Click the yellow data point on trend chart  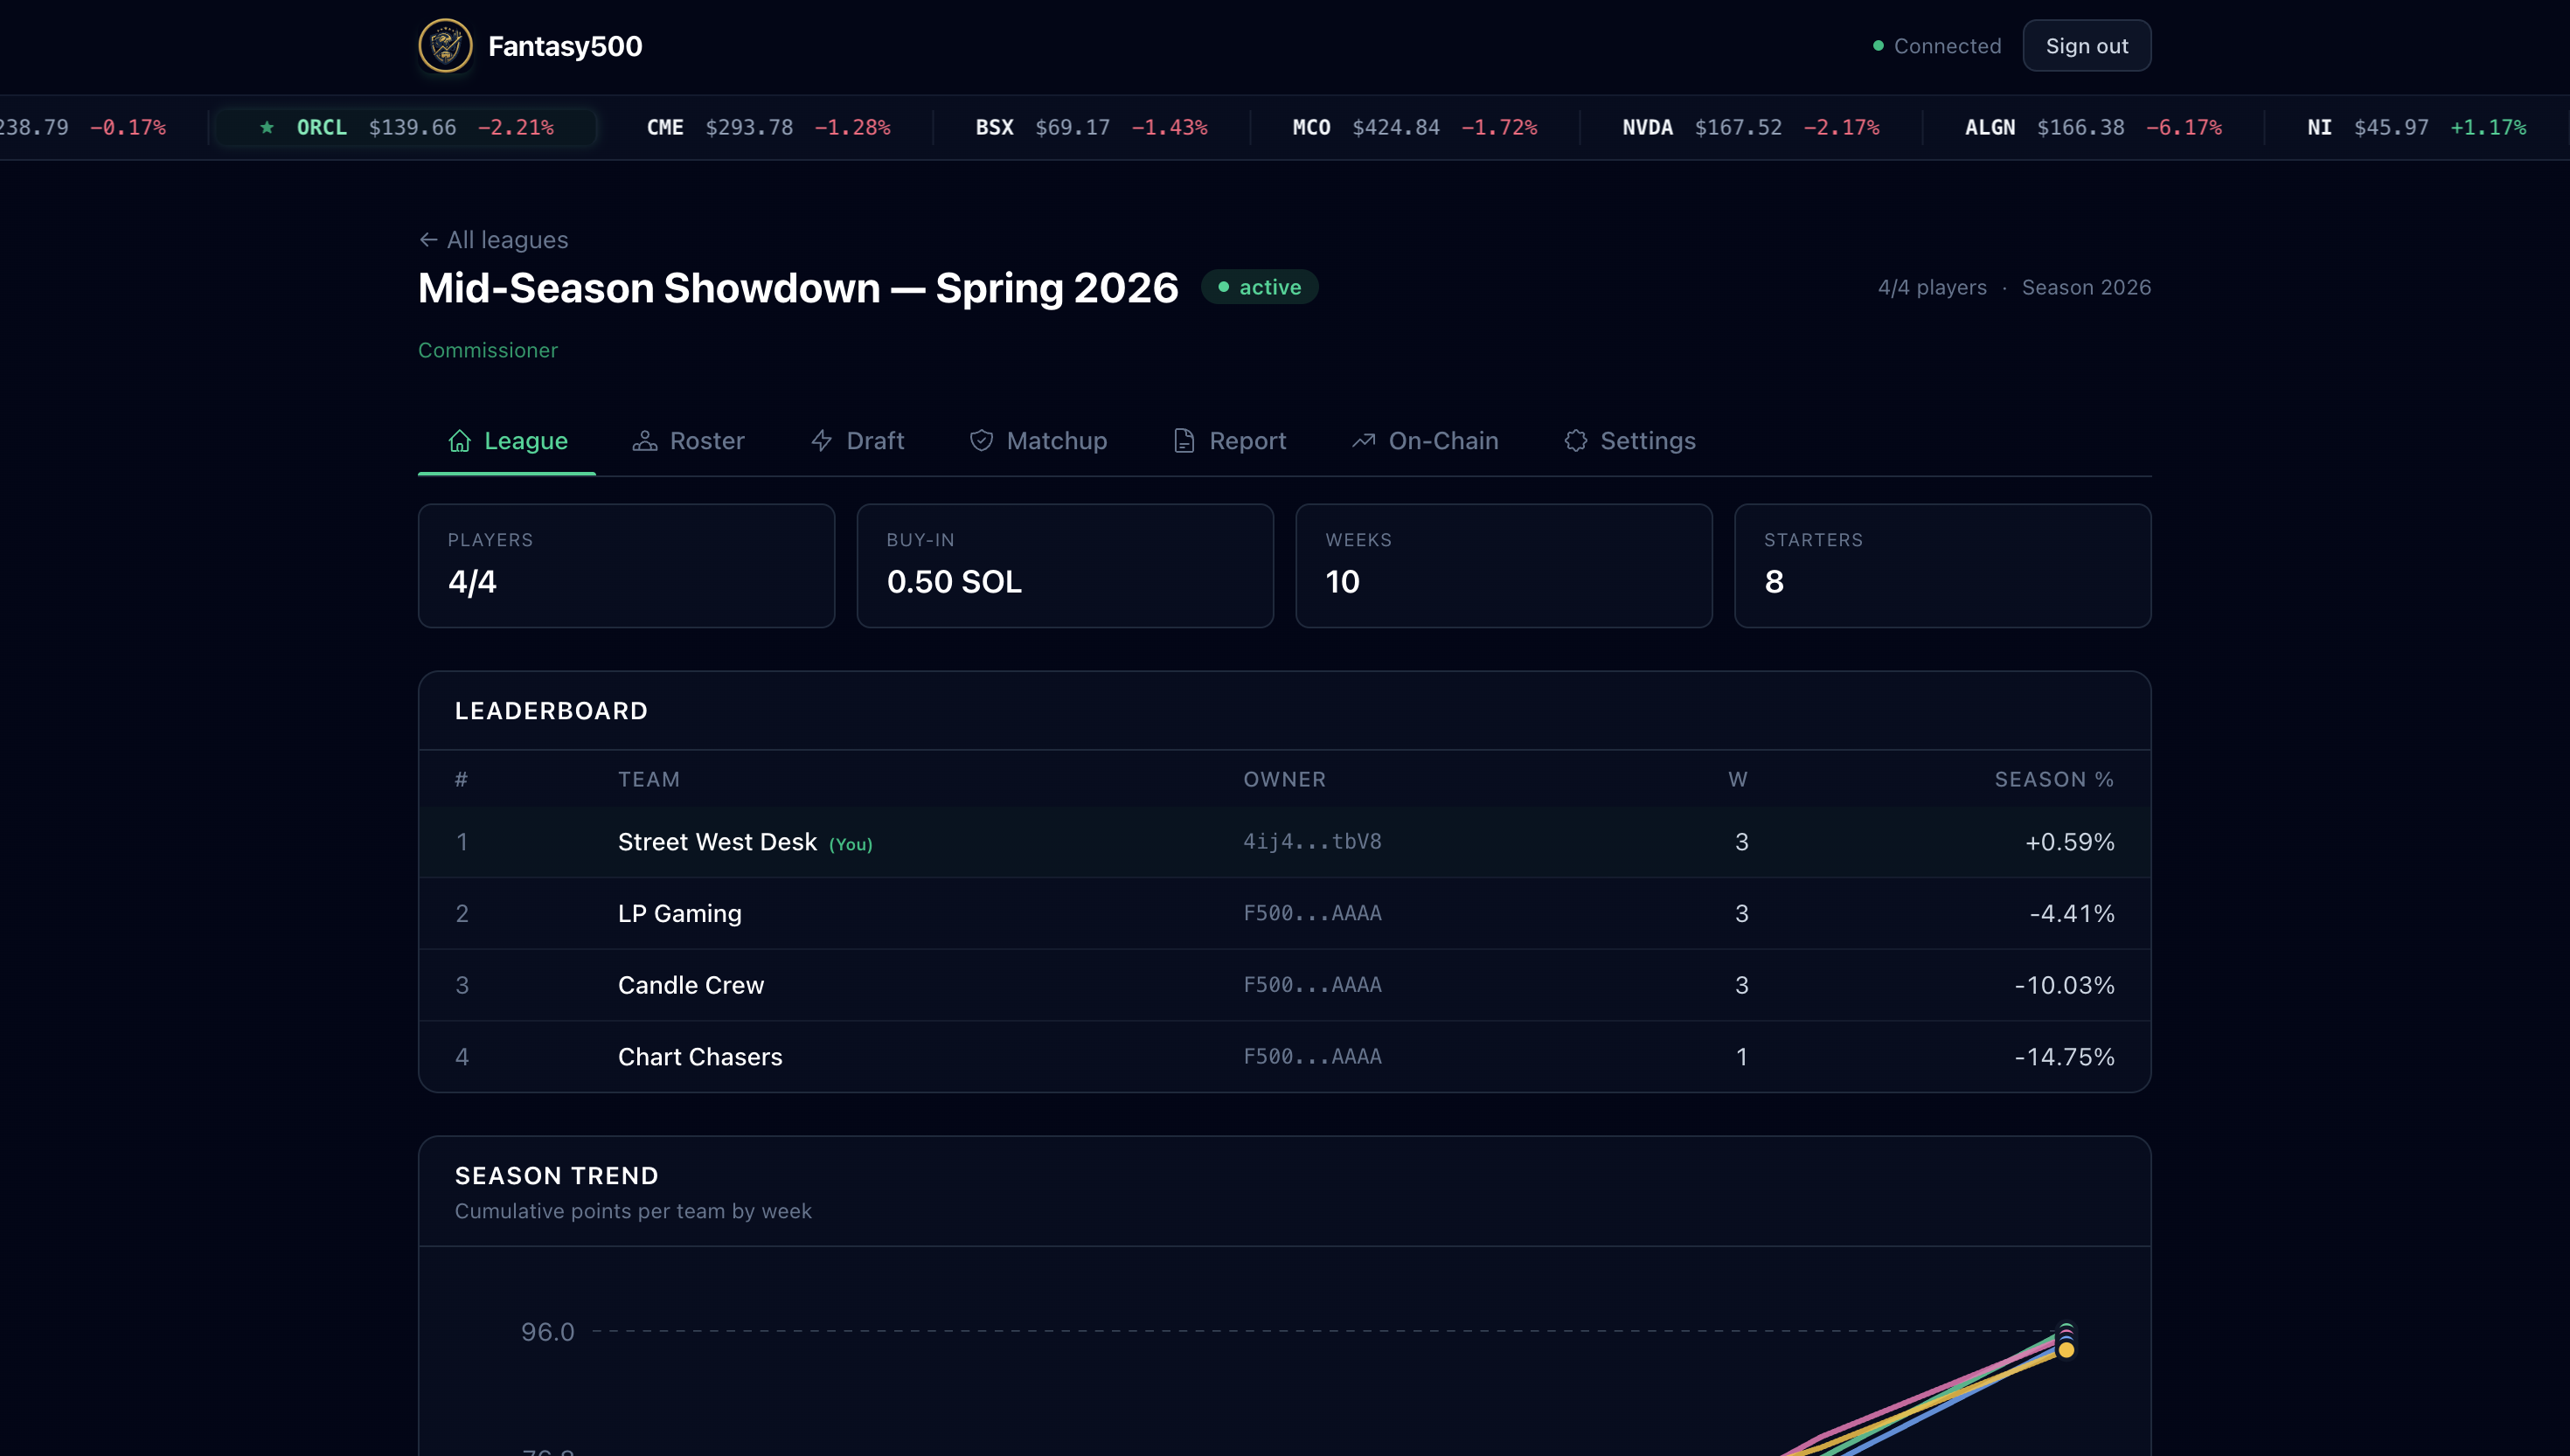(2066, 1350)
